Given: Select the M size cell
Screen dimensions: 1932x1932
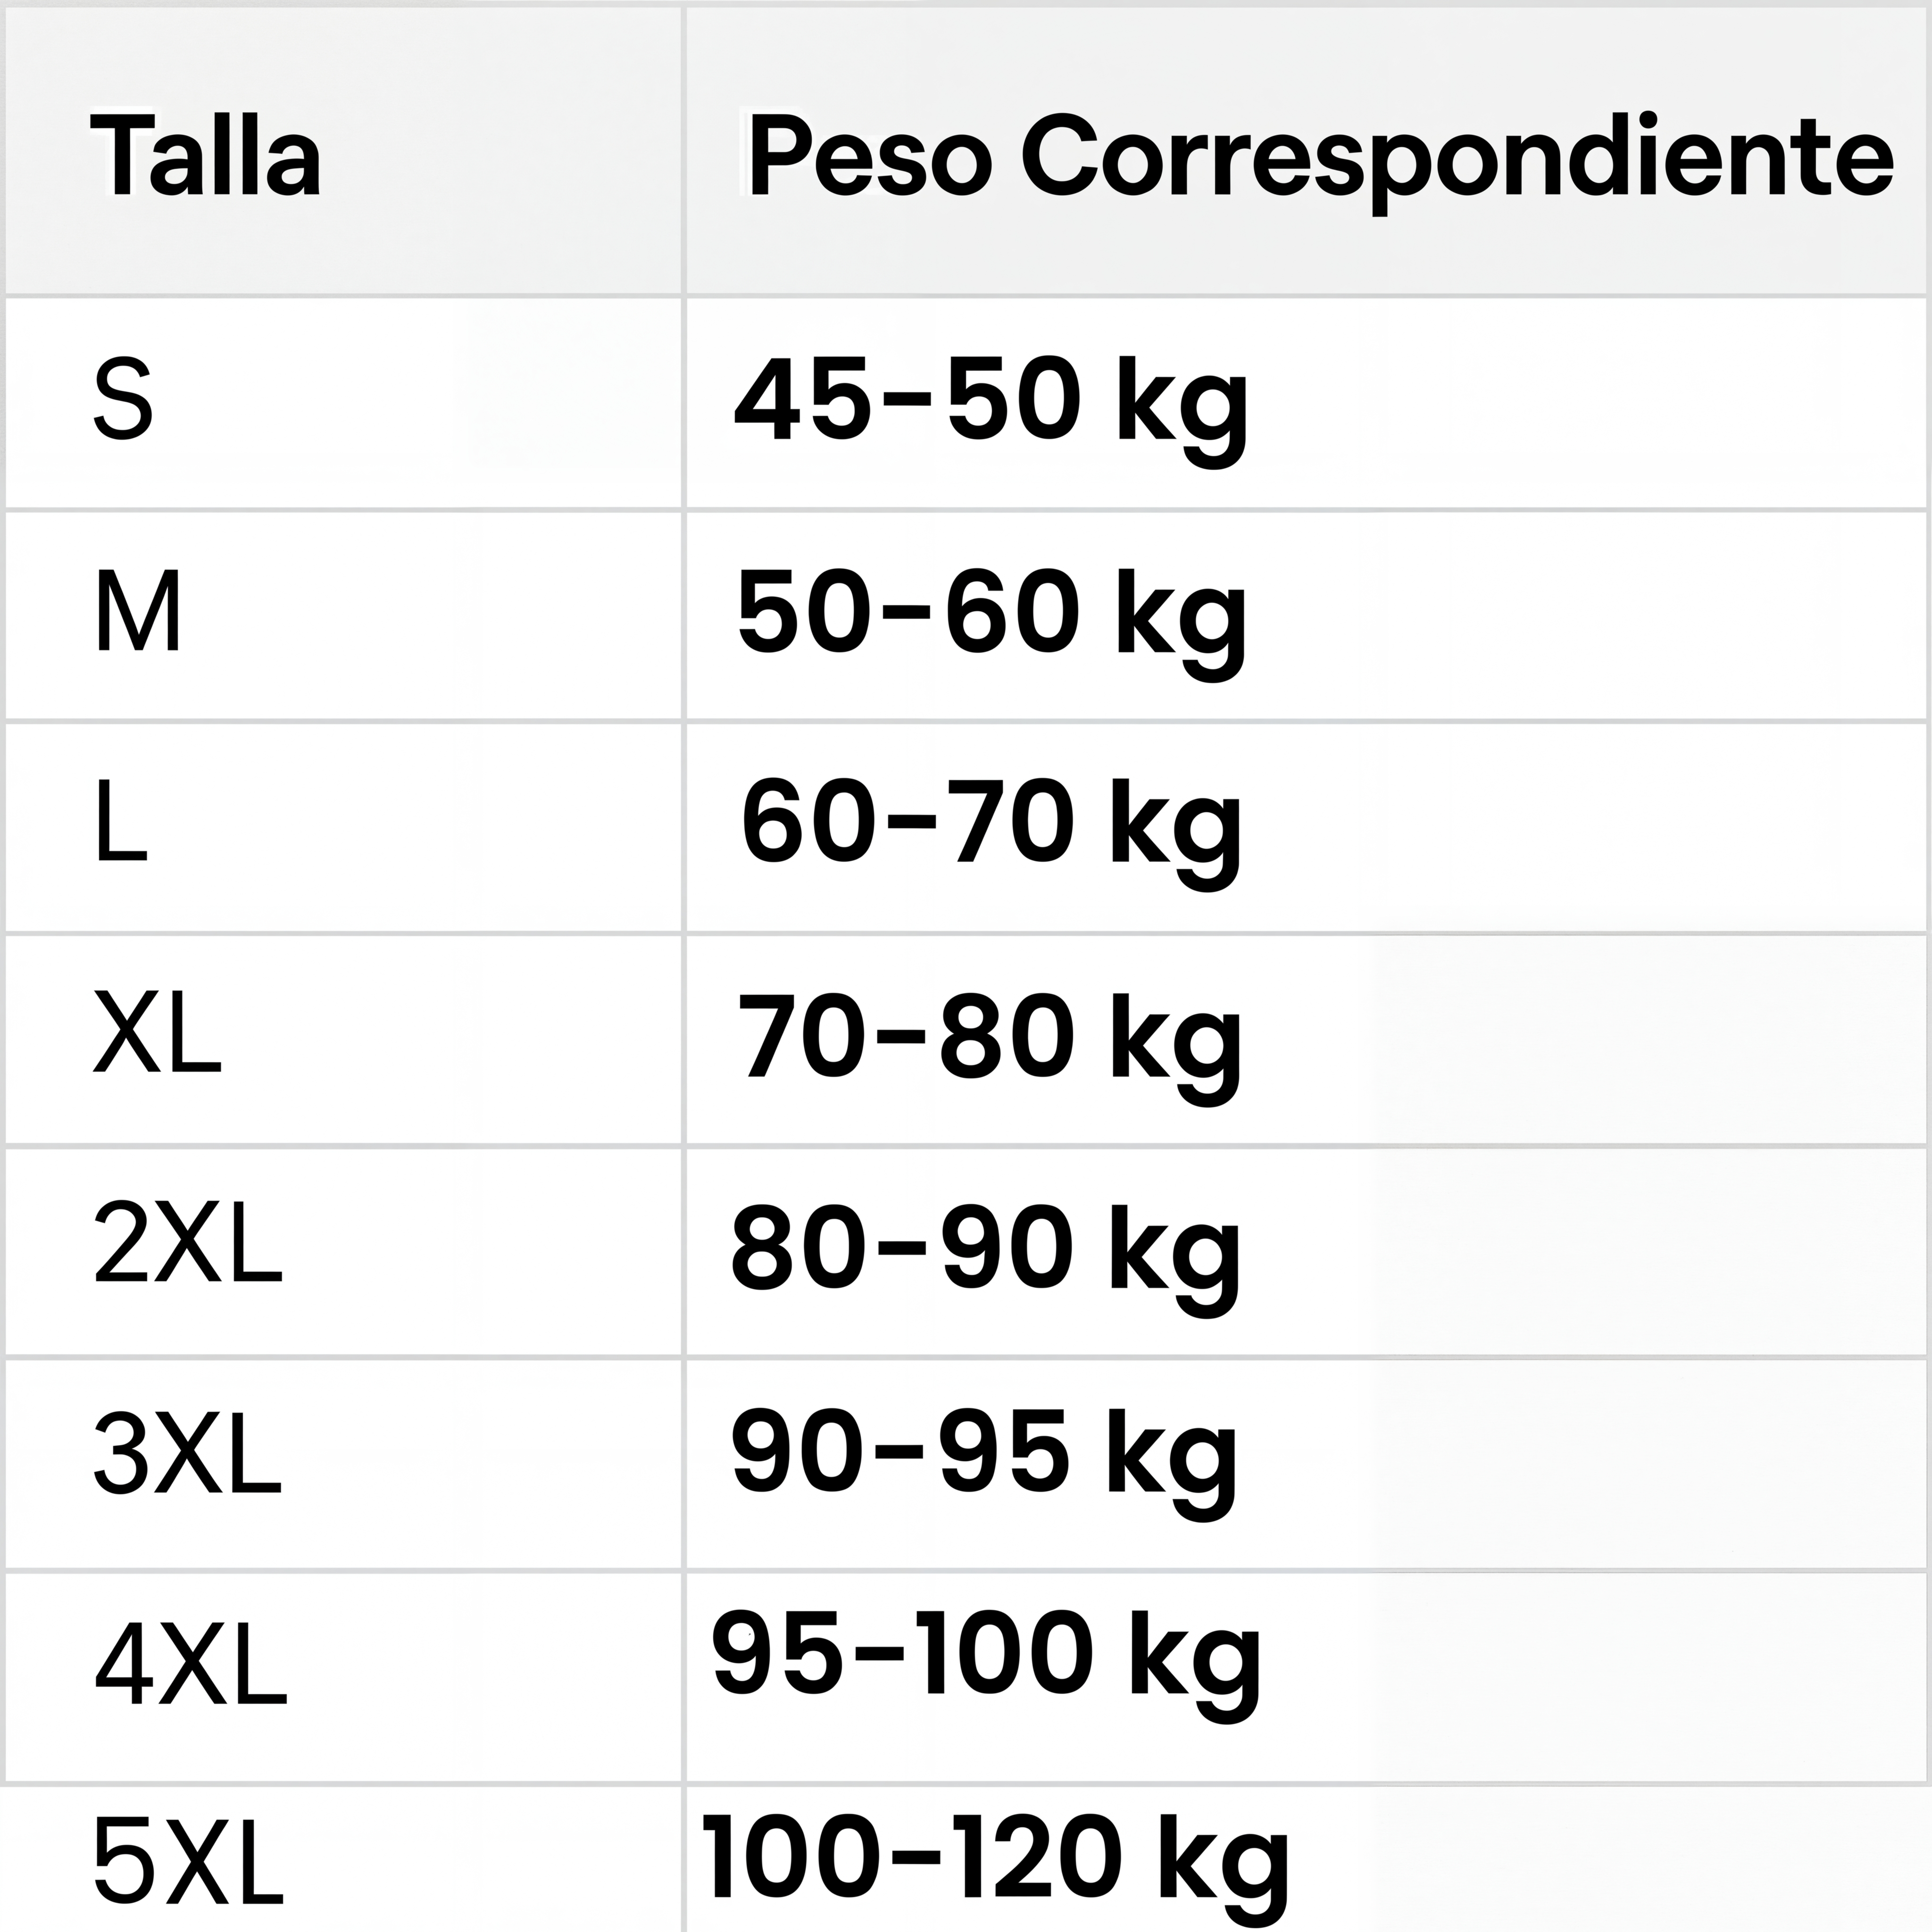Looking at the screenshot, I should coord(138,612).
